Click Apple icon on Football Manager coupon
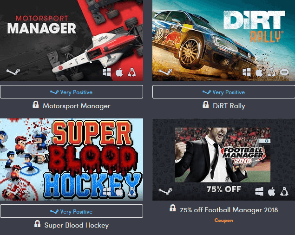295x235 pixels. [271, 191]
